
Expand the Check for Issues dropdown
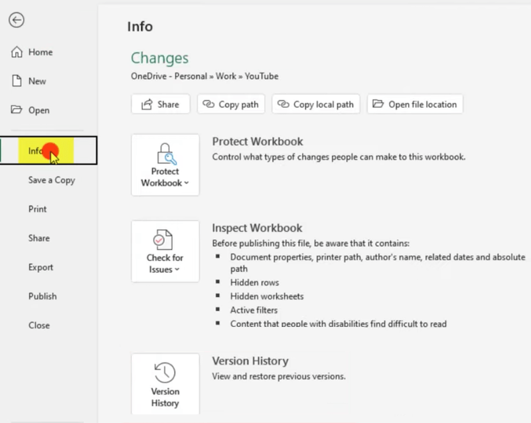[x=165, y=251]
